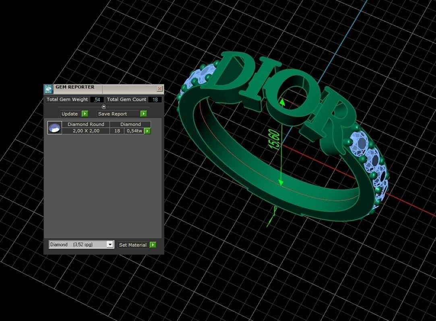The width and height of the screenshot is (436, 321).
Task: Click the Gem Reporter title bar
Action: (x=104, y=88)
